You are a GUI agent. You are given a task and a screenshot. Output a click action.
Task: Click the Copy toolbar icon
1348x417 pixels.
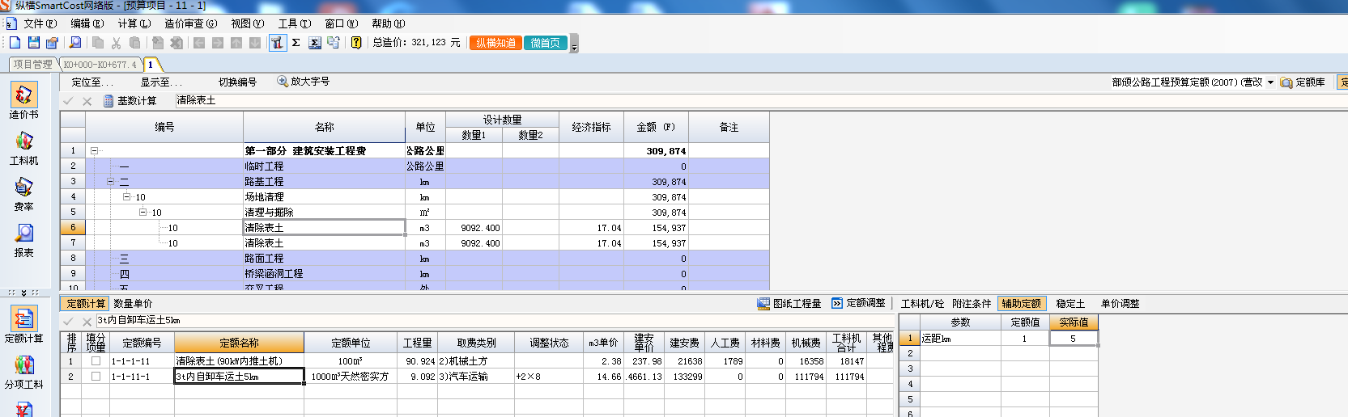coord(98,43)
